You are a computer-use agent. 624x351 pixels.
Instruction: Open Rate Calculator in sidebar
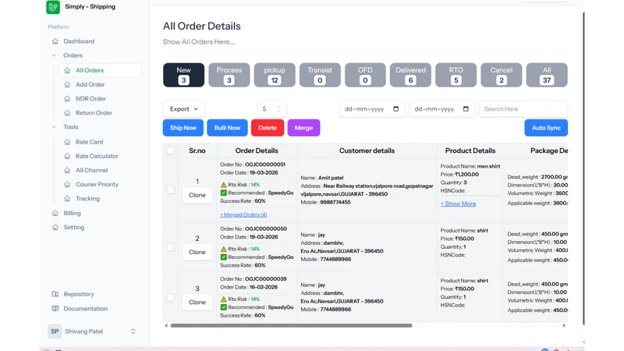tap(97, 156)
